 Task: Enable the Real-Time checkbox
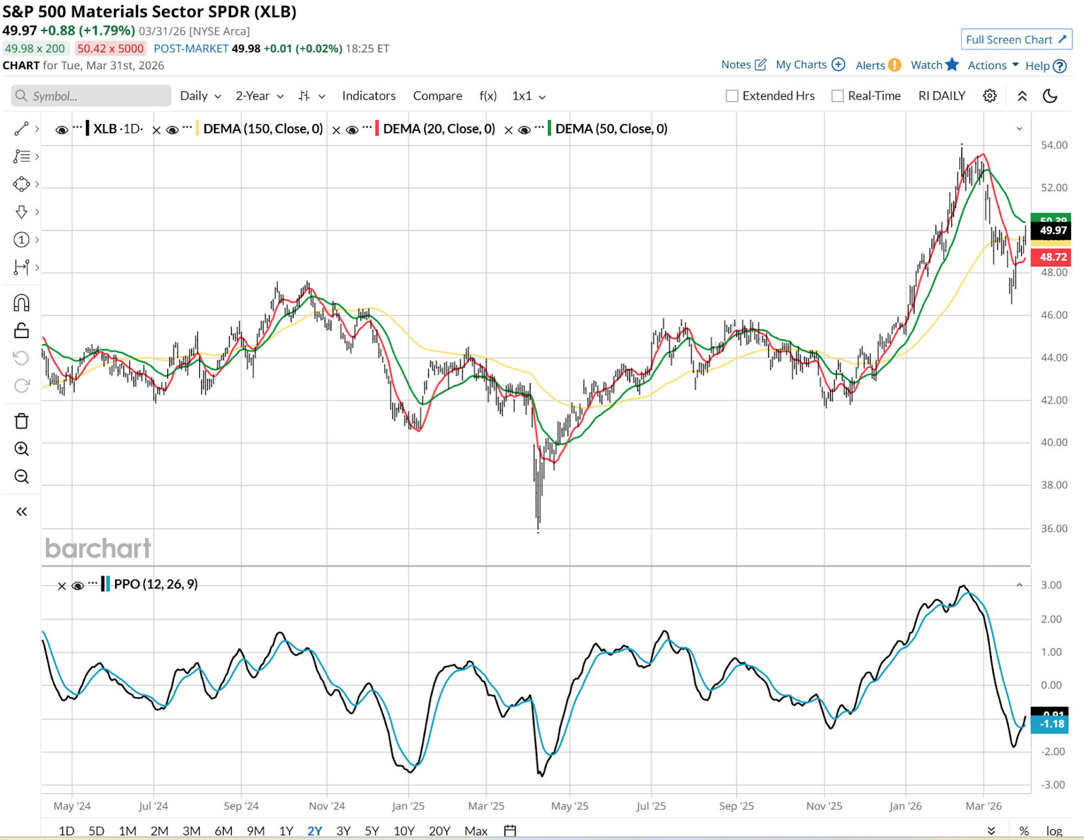pos(837,96)
